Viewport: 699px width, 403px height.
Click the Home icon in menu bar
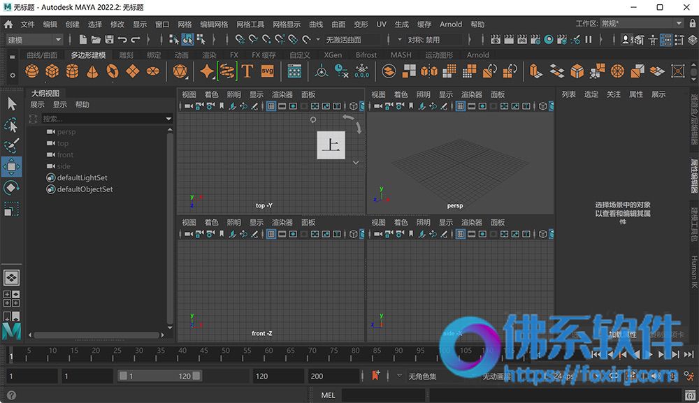pos(8,24)
